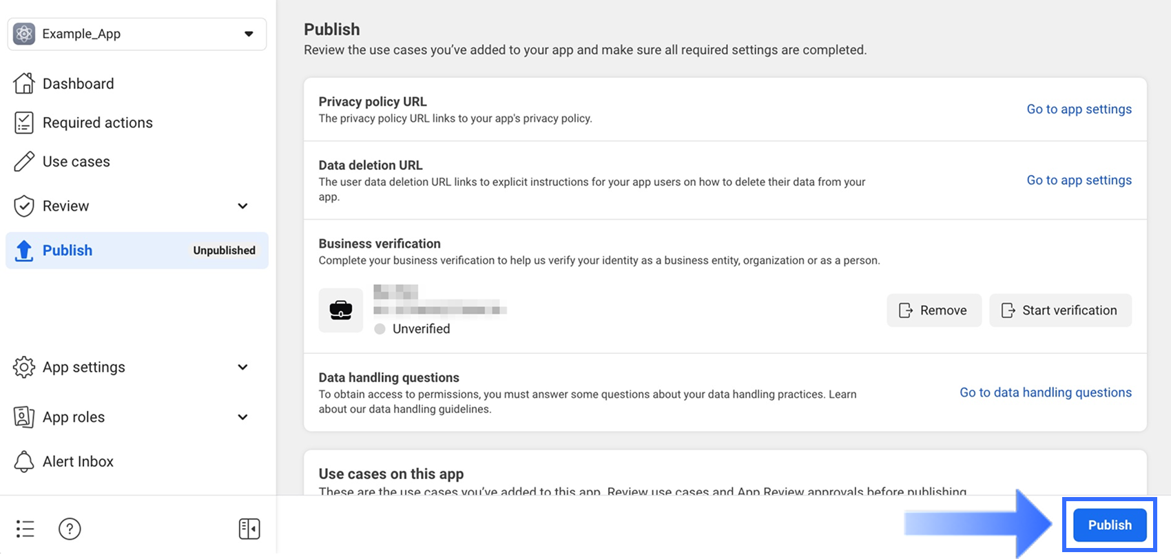The image size is (1171, 559).
Task: Click the blue Publish button
Action: pyautogui.click(x=1109, y=525)
